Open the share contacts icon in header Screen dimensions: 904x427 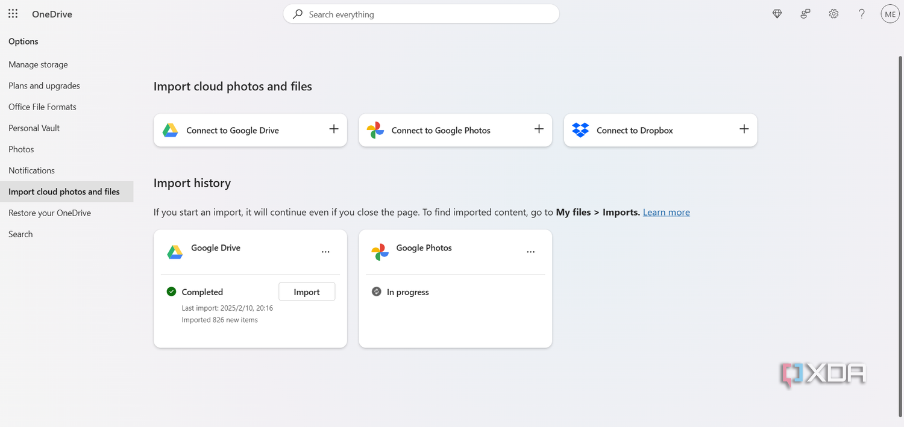805,14
